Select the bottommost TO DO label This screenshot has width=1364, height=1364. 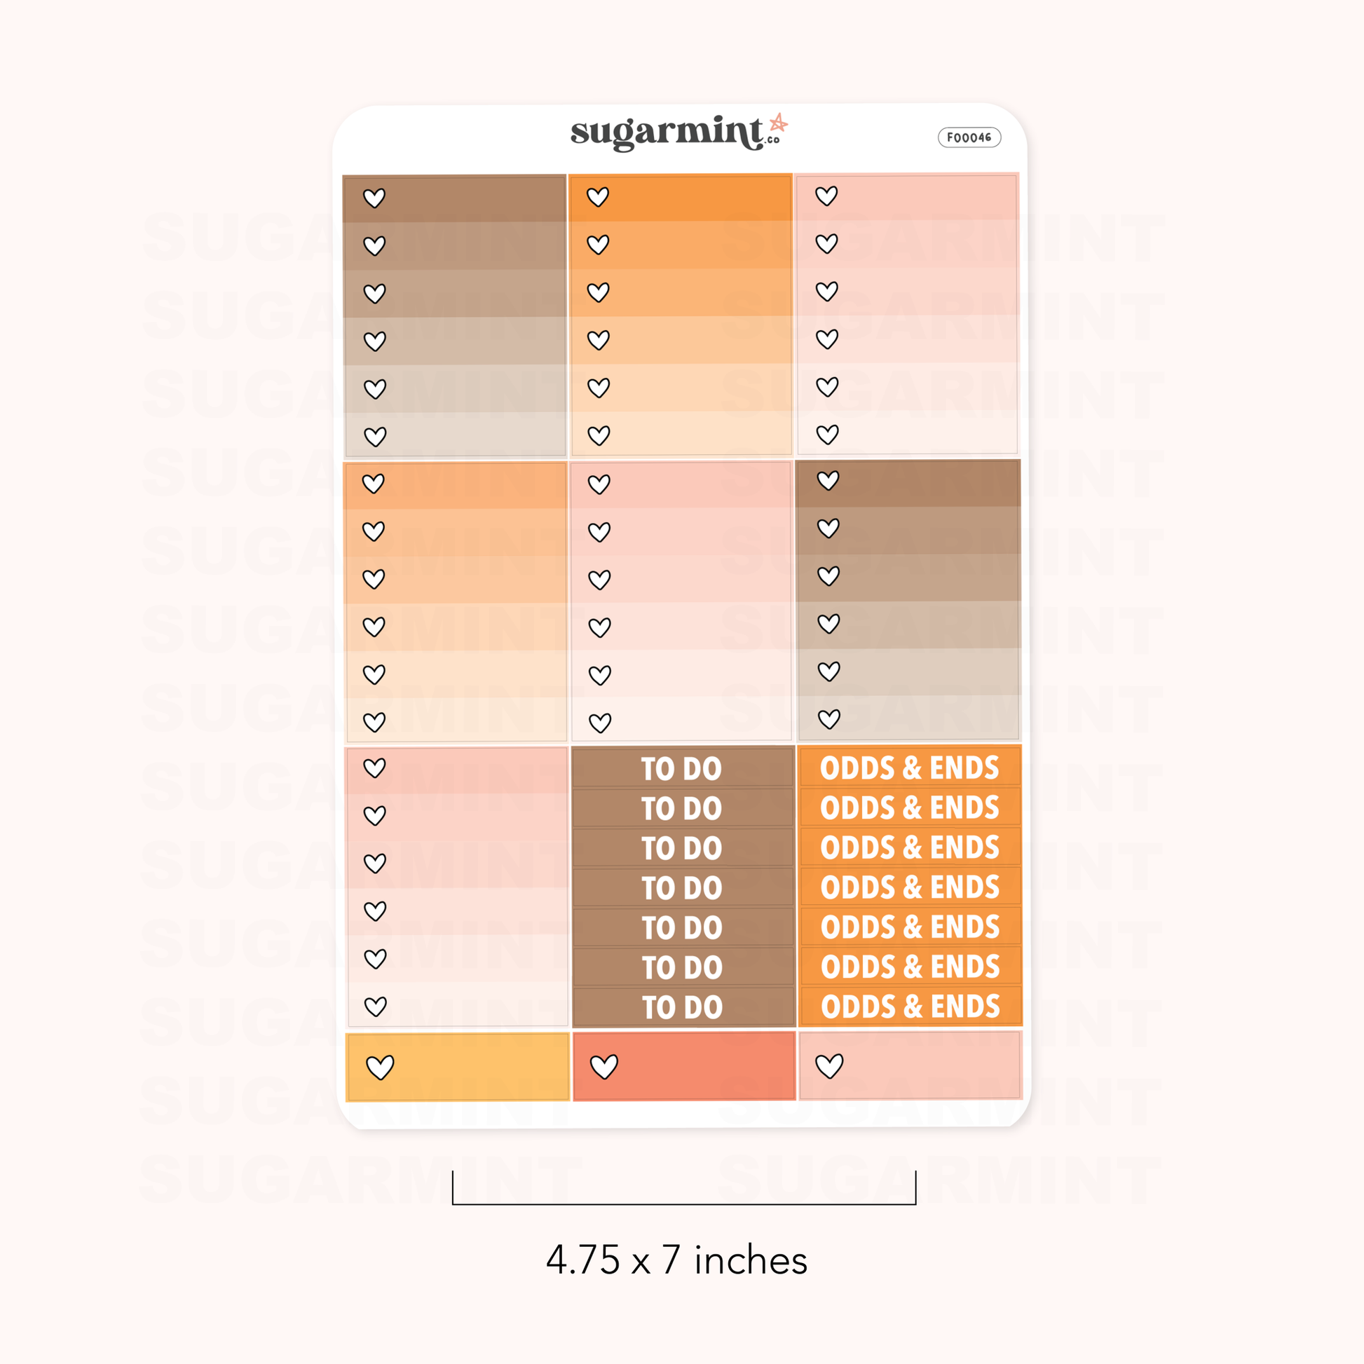coord(683,1007)
